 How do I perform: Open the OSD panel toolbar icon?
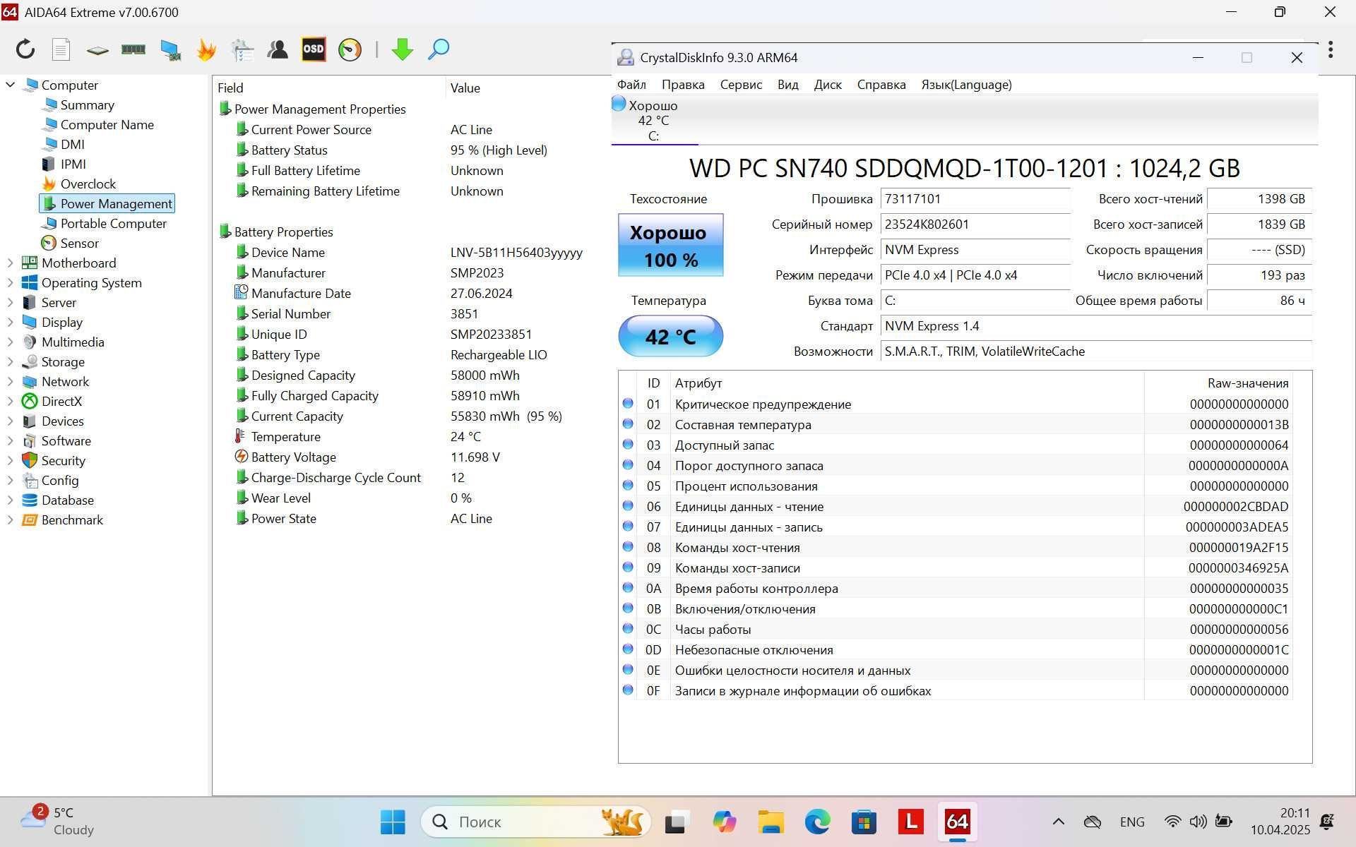pos(314,49)
